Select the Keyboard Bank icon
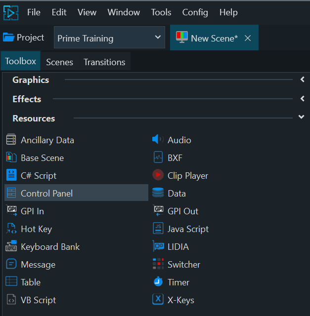This screenshot has height=316, width=310. (11, 246)
